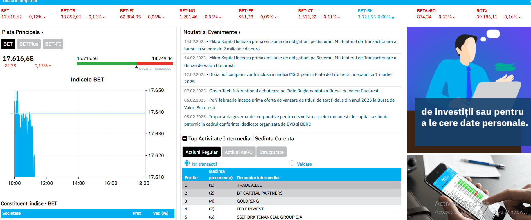This screenshot has height=220, width=531.
Task: Click the Indicele BET chart area
Action: [x=78, y=134]
